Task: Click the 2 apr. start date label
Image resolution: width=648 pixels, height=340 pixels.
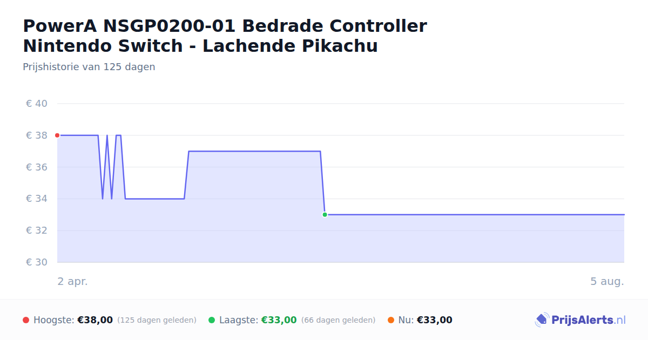Action: pyautogui.click(x=72, y=281)
